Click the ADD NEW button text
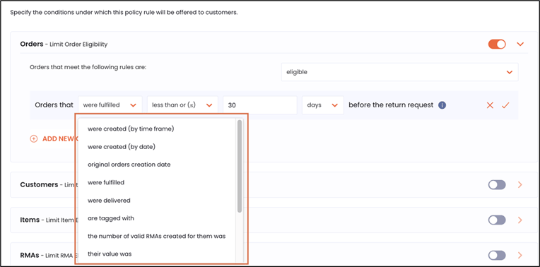 59,138
